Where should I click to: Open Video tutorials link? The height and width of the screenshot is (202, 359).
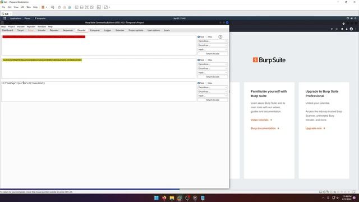click(x=261, y=120)
